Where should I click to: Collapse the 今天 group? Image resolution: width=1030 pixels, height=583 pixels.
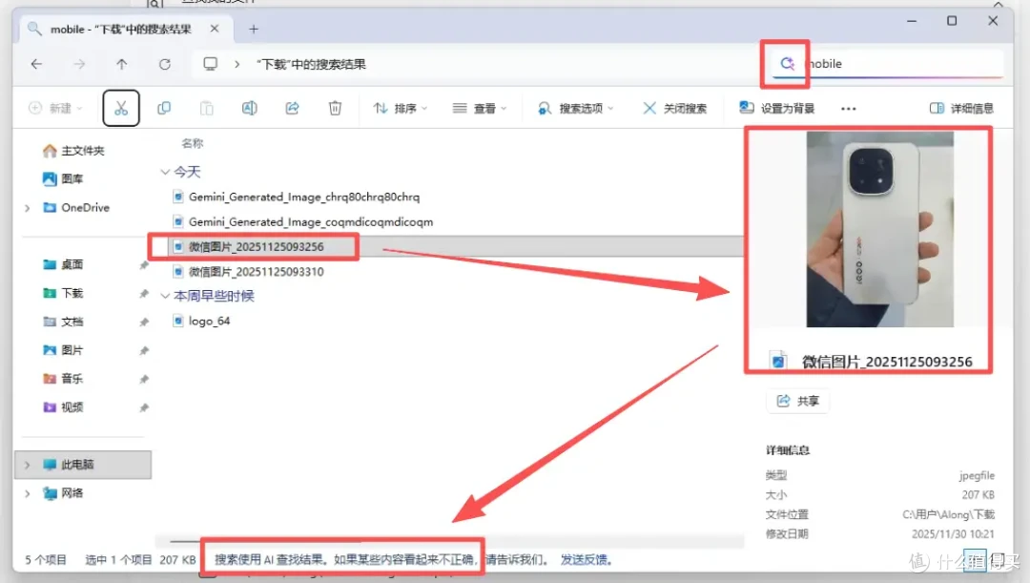click(x=165, y=172)
